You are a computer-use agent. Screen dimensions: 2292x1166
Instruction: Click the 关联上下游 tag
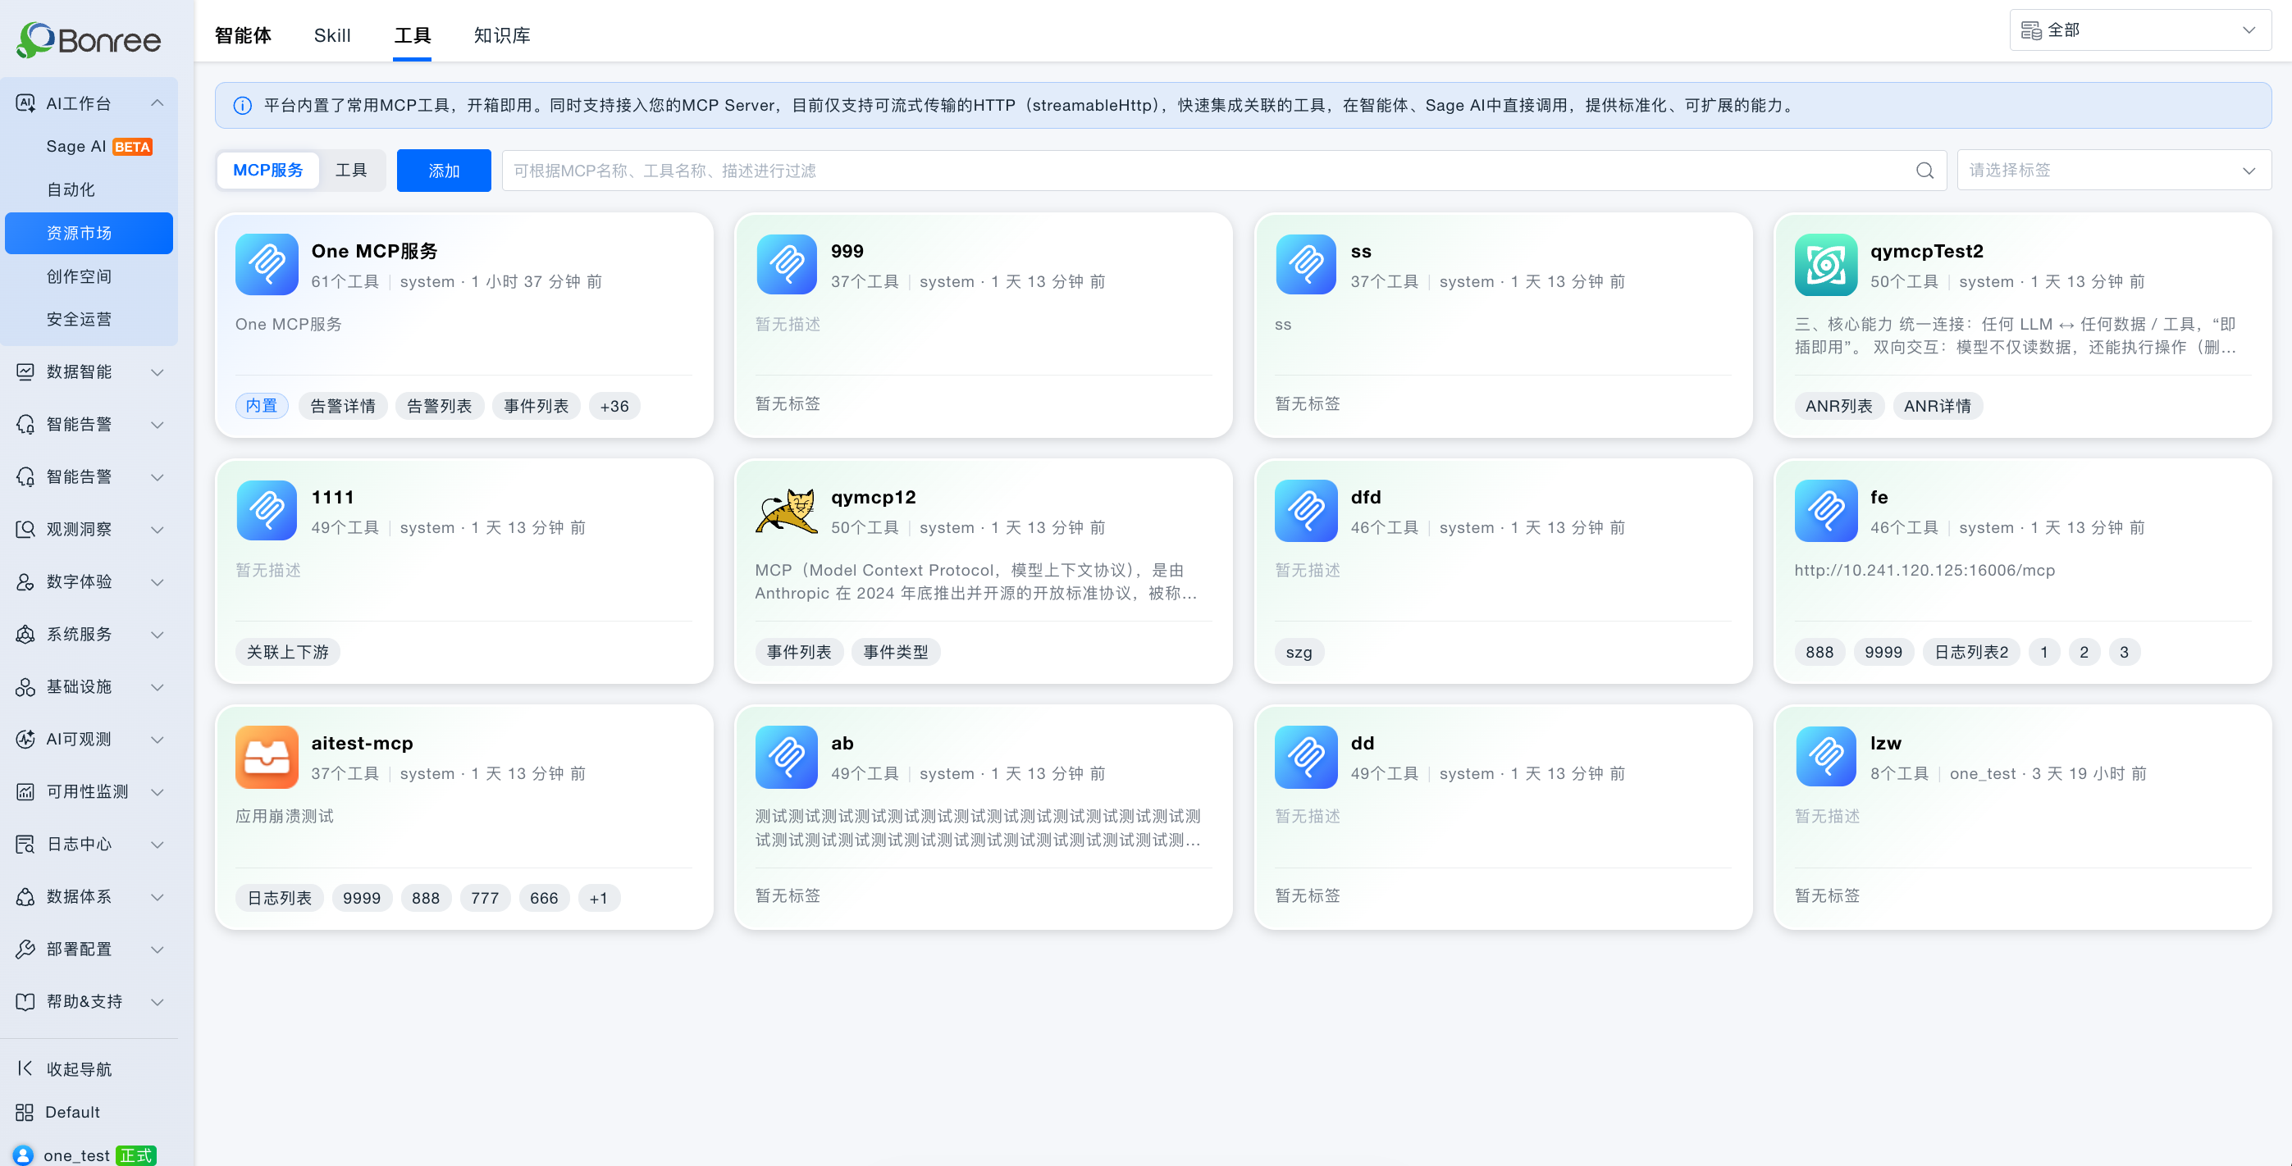click(x=287, y=653)
